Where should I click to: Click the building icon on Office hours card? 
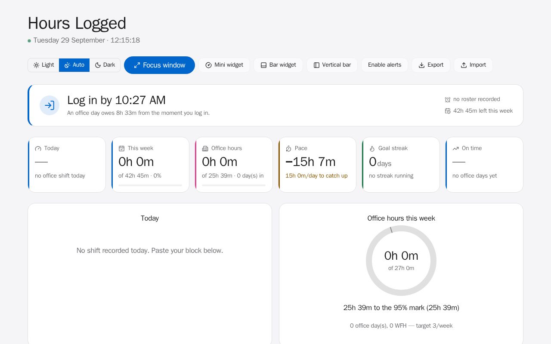(205, 148)
